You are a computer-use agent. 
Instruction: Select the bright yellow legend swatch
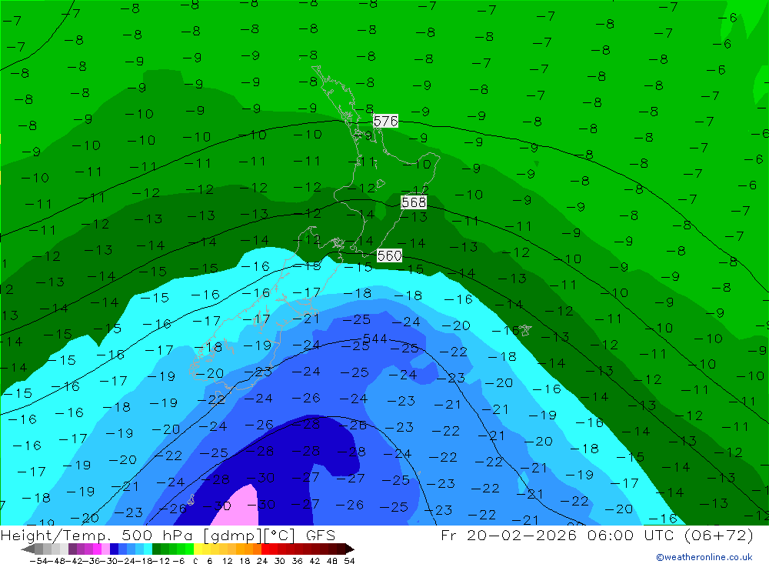coord(198,549)
